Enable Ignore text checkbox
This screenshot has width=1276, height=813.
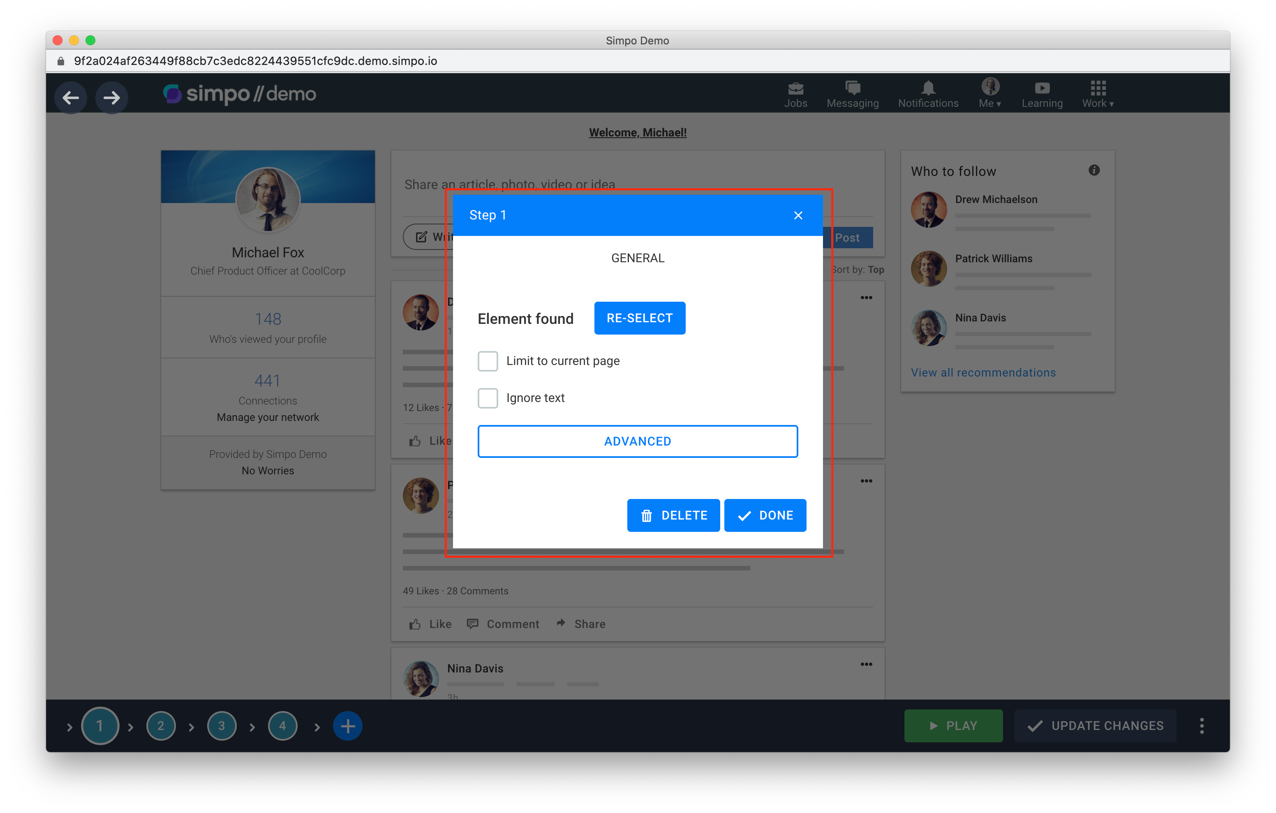(x=488, y=398)
